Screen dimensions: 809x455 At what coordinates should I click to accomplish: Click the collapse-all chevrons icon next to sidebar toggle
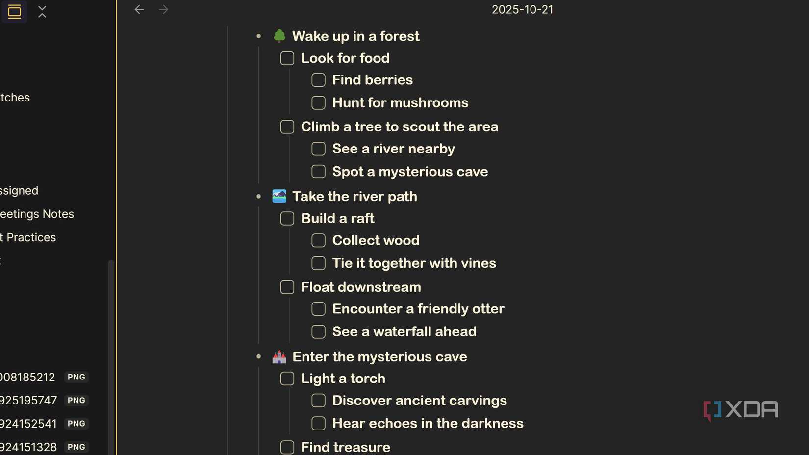42,11
